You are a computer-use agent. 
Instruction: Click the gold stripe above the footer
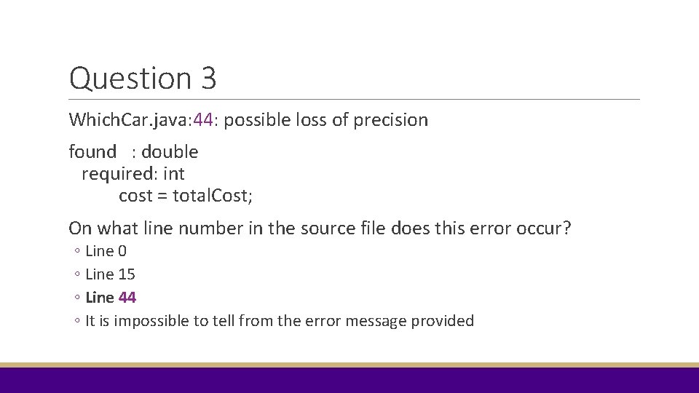click(x=349, y=365)
